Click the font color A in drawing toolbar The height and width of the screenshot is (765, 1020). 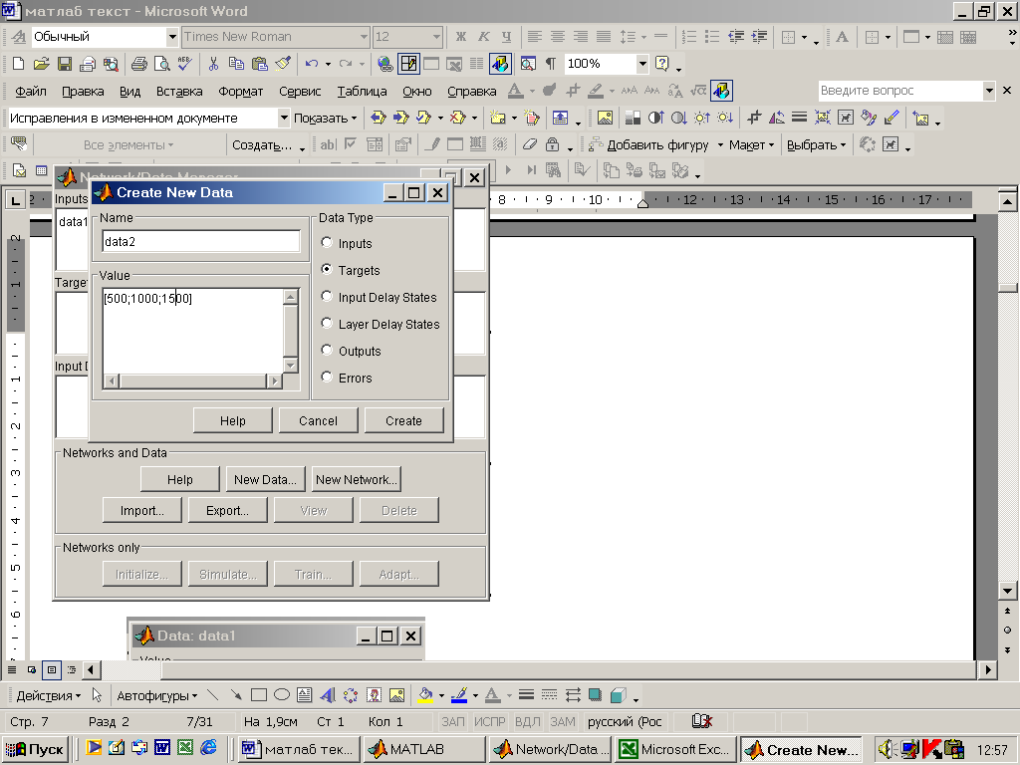point(493,695)
